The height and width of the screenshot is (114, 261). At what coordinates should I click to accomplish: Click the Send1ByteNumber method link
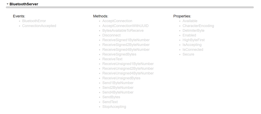[118, 83]
